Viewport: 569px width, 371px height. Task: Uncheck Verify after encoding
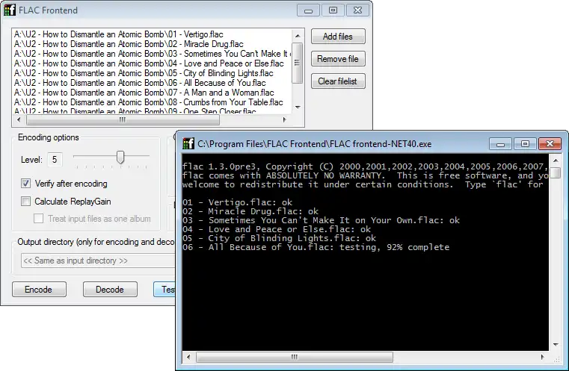[25, 184]
